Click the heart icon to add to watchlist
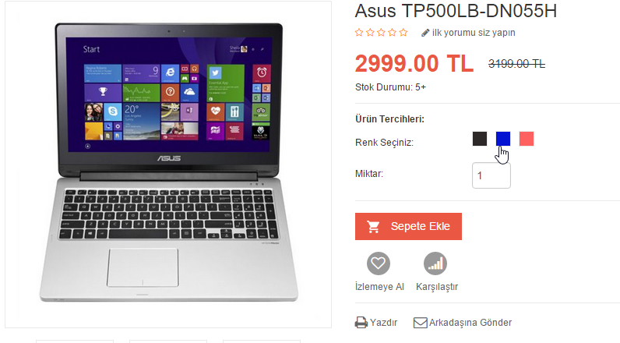Image resolution: width=620 pixels, height=343 pixels. click(x=379, y=263)
